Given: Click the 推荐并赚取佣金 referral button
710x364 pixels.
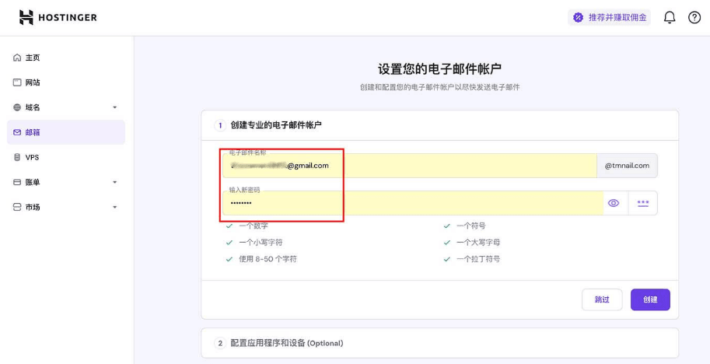Looking at the screenshot, I should tap(609, 17).
